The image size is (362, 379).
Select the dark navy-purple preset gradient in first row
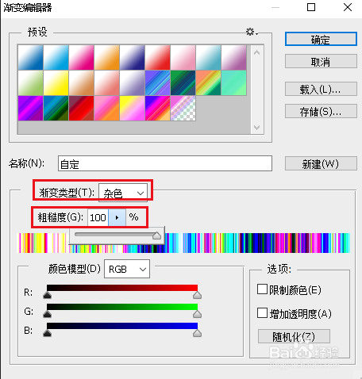pyautogui.click(x=132, y=57)
